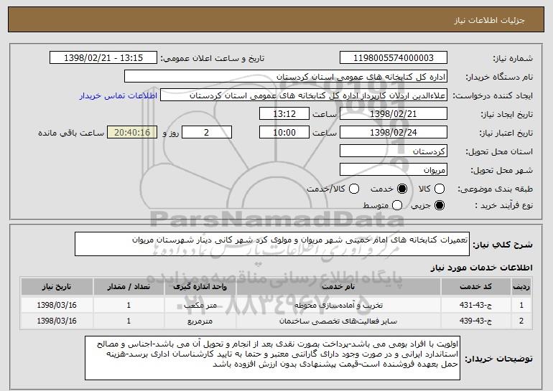Click the ردیف column header

pos(521,287)
